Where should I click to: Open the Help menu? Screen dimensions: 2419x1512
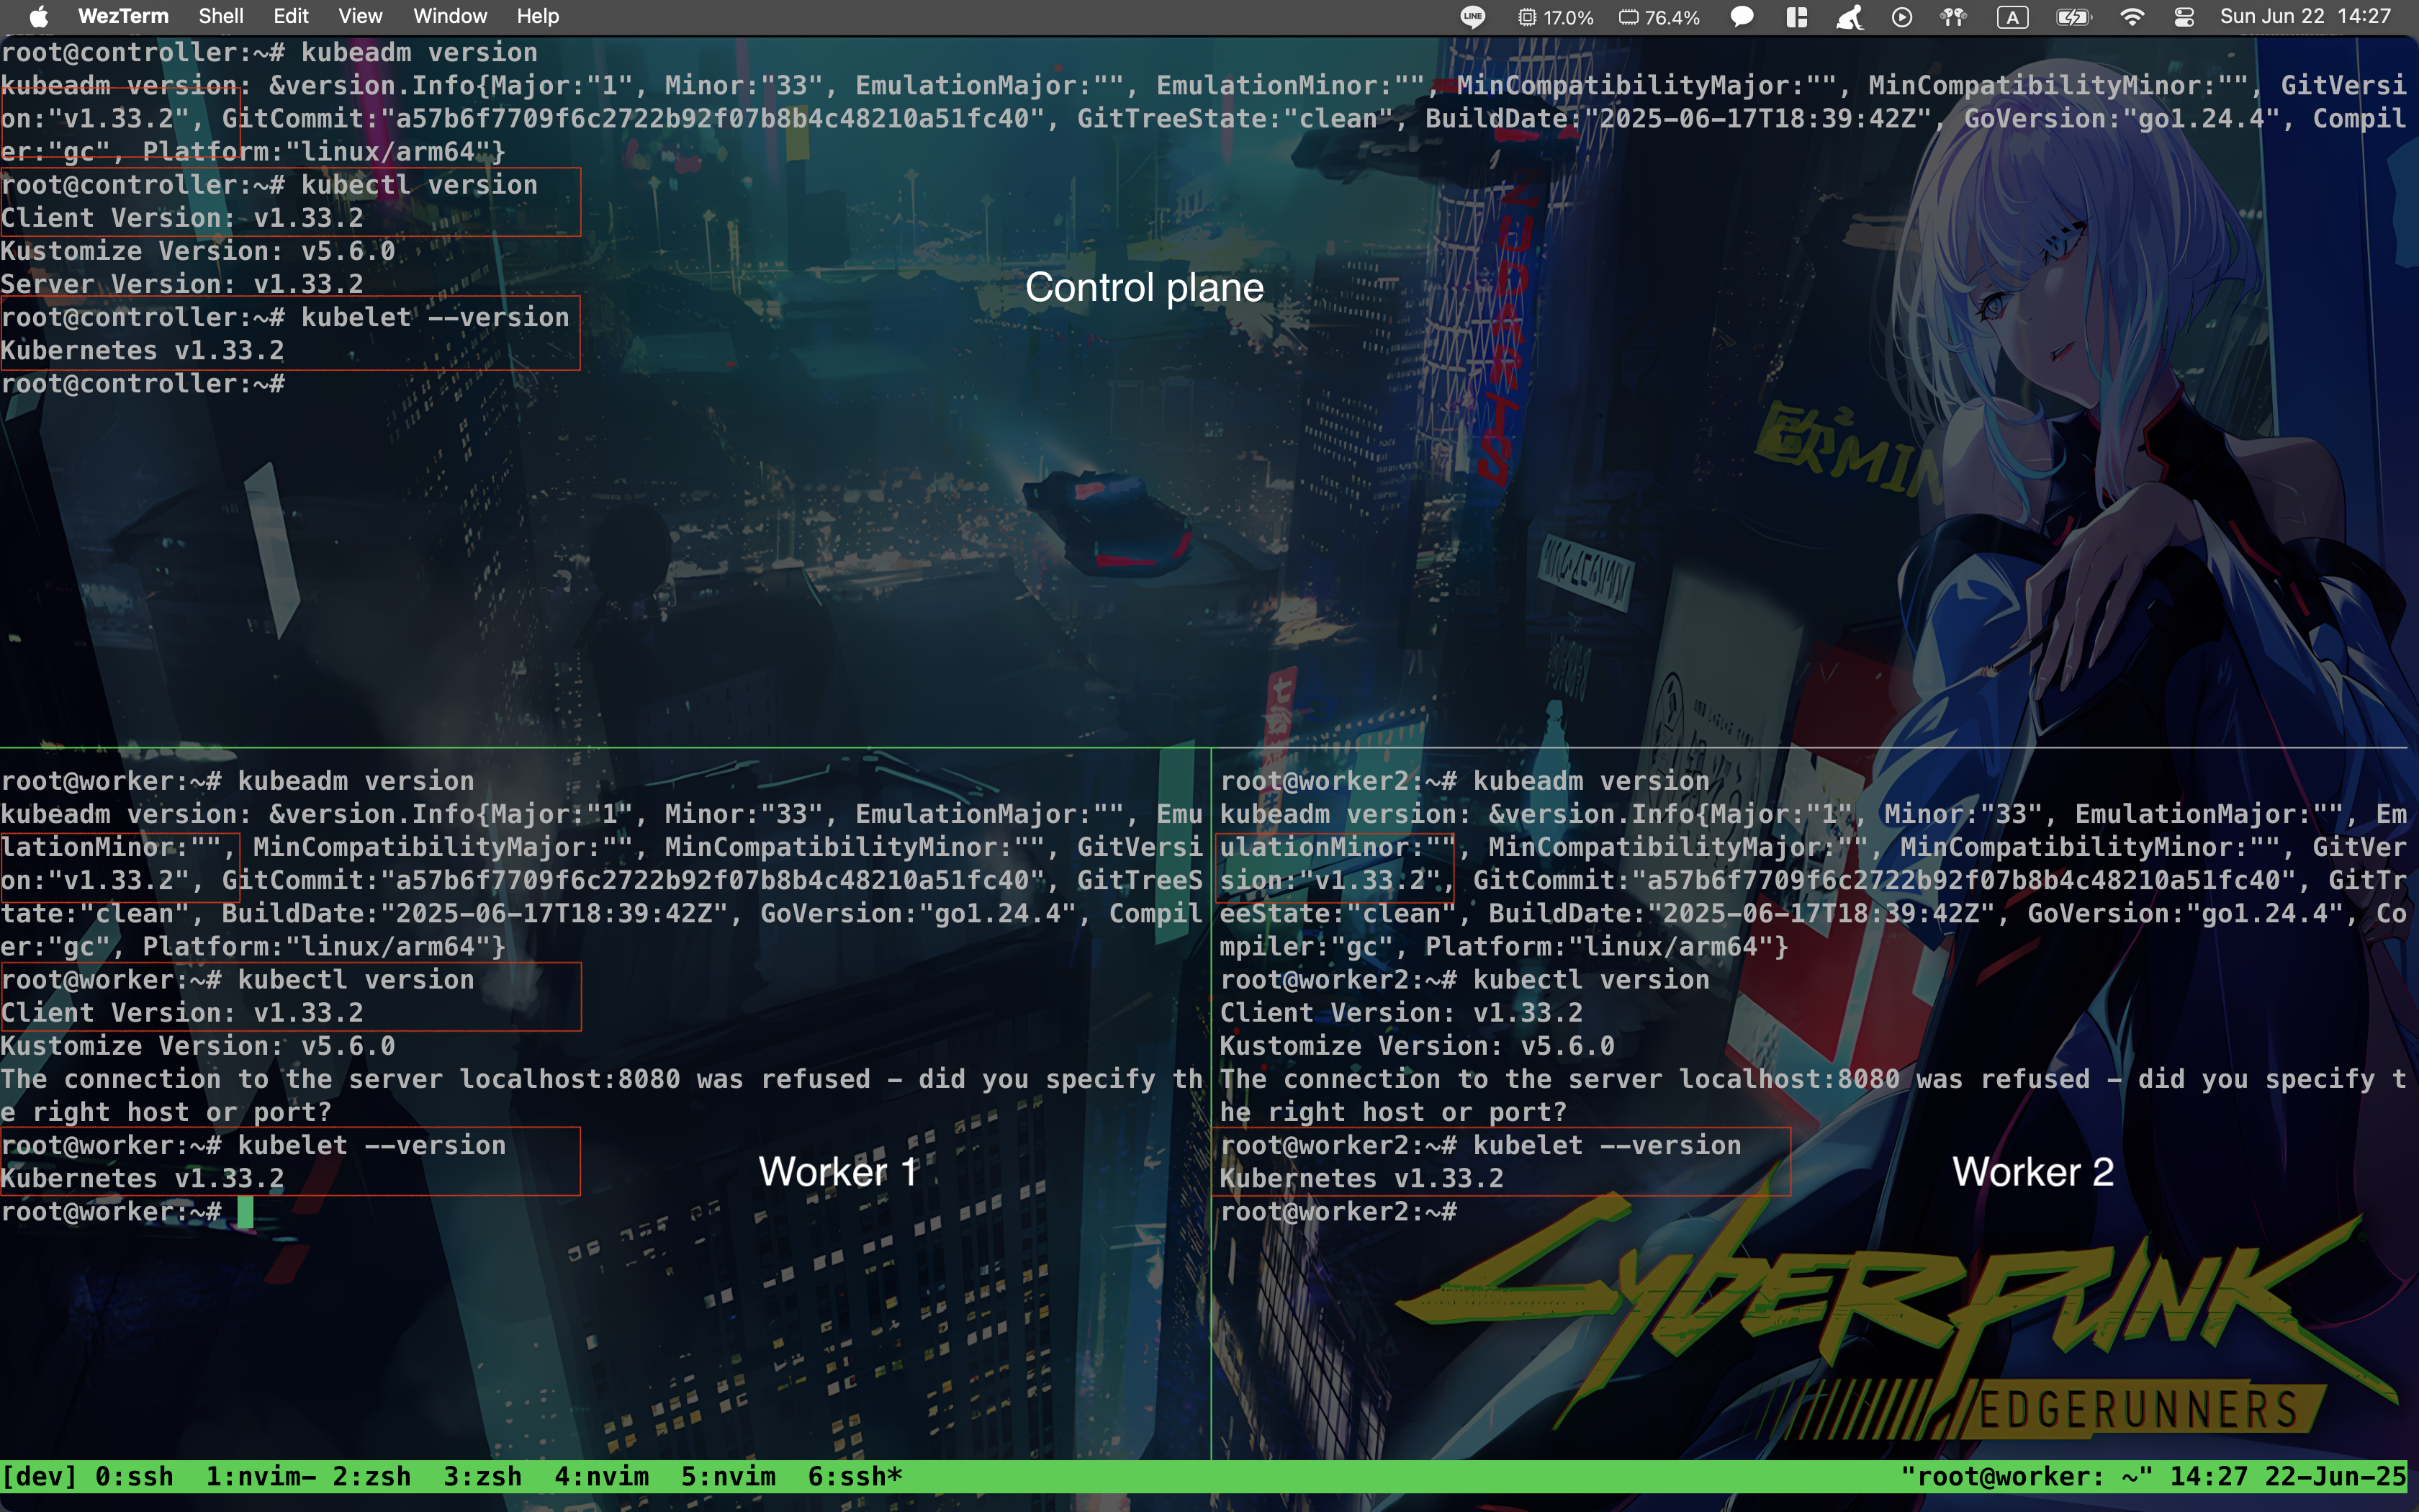(538, 17)
